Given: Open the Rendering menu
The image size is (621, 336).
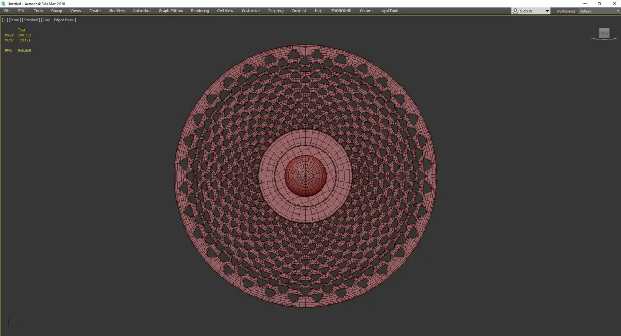Looking at the screenshot, I should (200, 11).
